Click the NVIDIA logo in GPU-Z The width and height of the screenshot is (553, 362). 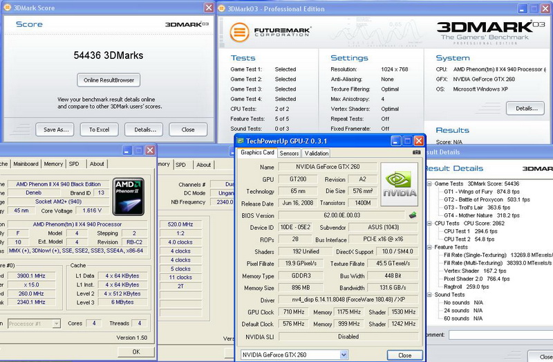(x=400, y=184)
